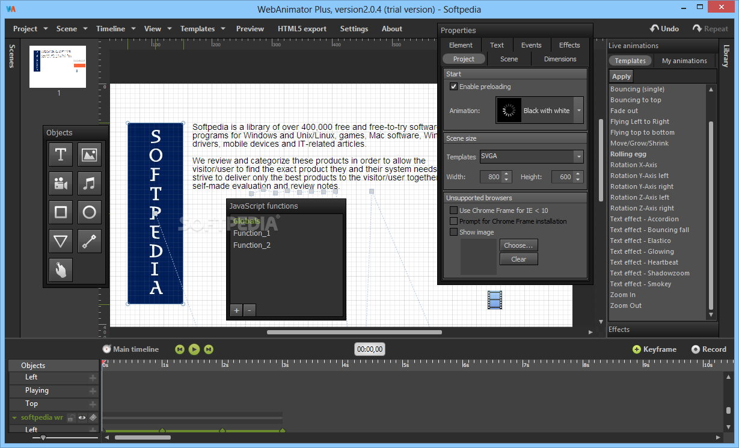739x448 pixels.
Task: Select the Triangle shape tool
Action: coord(60,241)
